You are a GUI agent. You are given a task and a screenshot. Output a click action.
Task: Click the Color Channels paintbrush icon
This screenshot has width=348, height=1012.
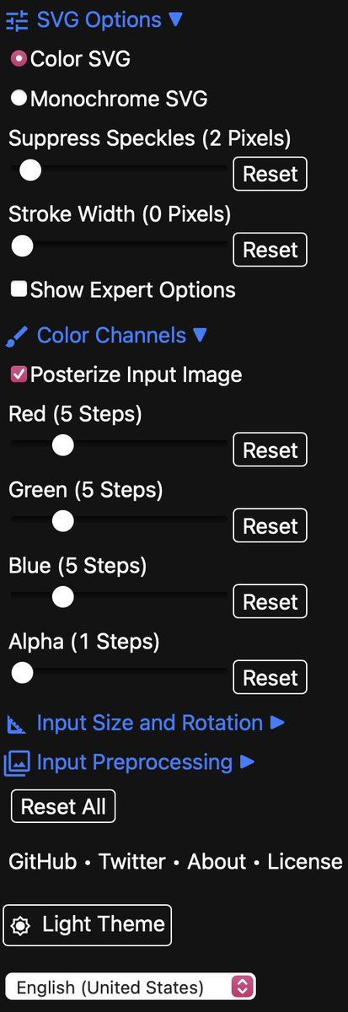coord(17,337)
